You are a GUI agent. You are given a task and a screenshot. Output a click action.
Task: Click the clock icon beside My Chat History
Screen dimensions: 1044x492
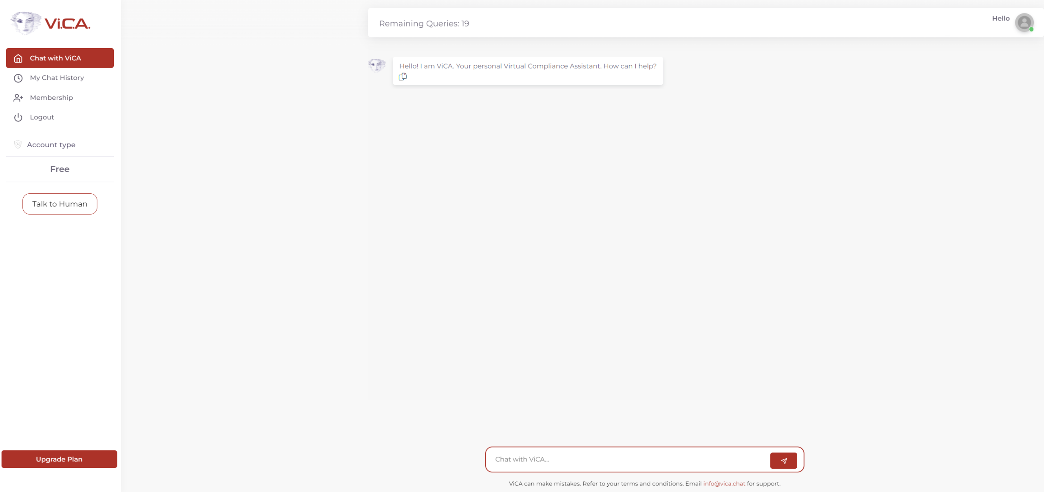(x=18, y=78)
